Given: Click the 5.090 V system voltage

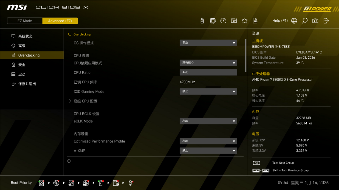Looking at the screenshot, I should pyautogui.click(x=302, y=146).
